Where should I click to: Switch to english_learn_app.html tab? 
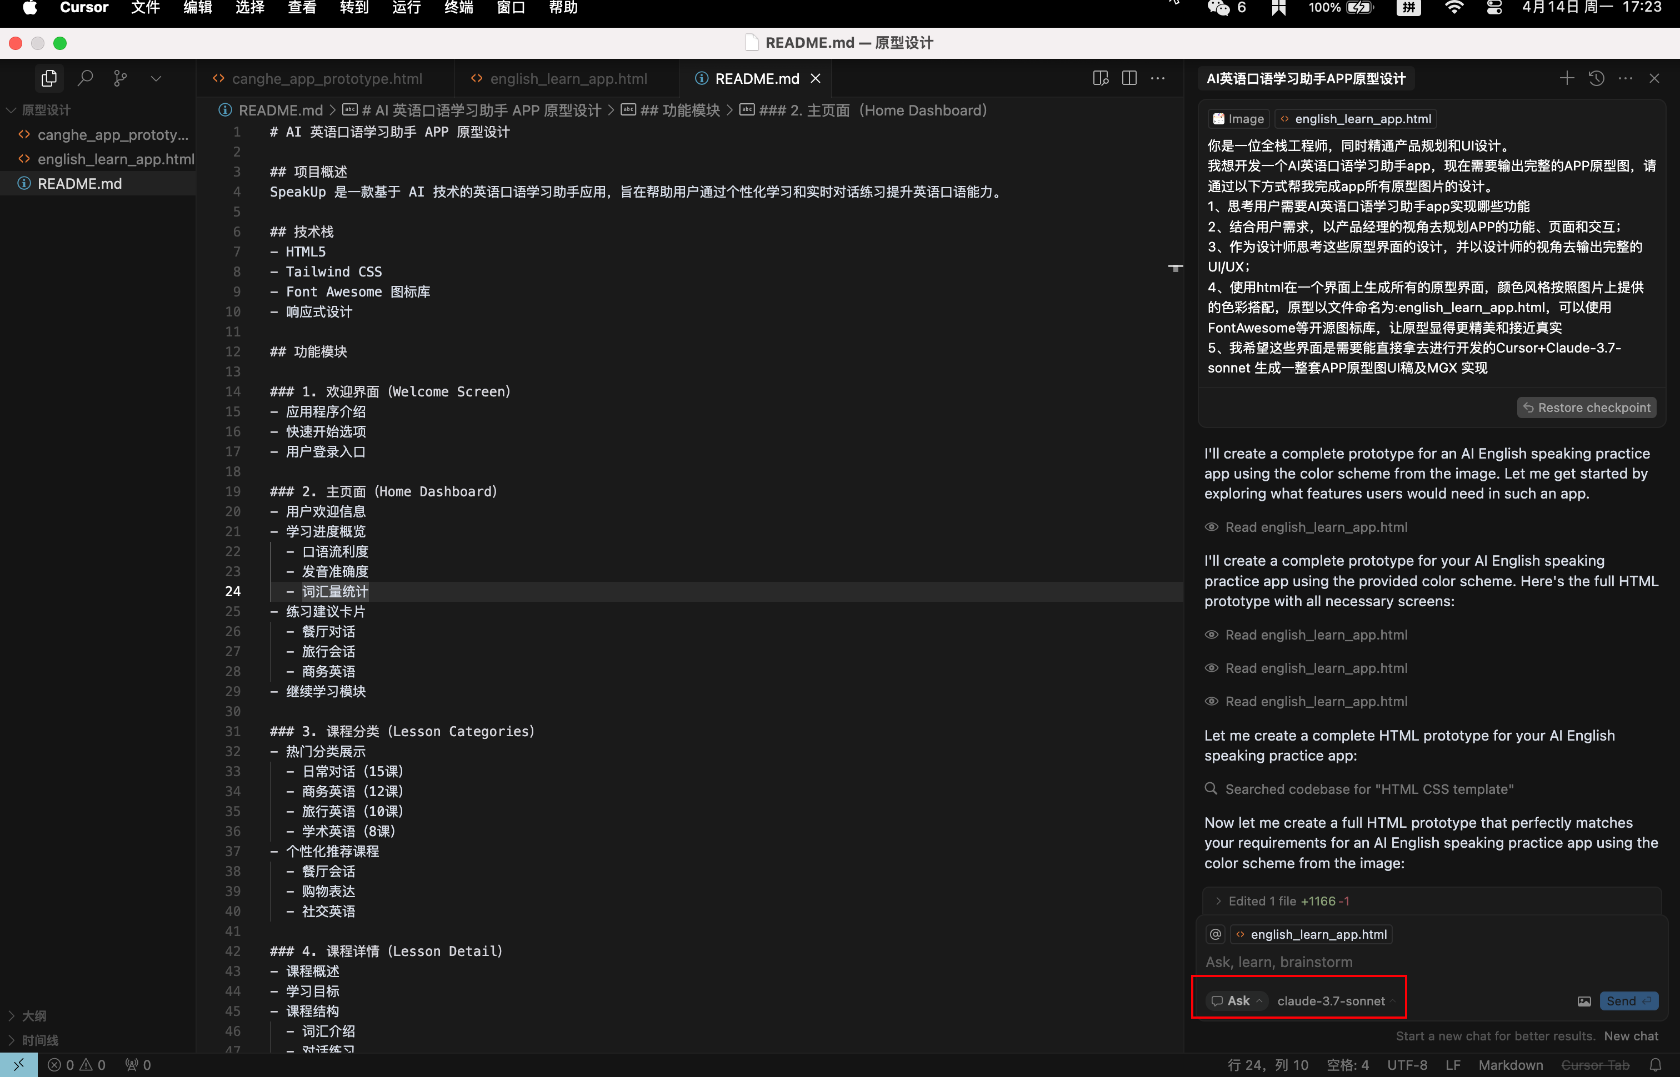[x=567, y=79]
